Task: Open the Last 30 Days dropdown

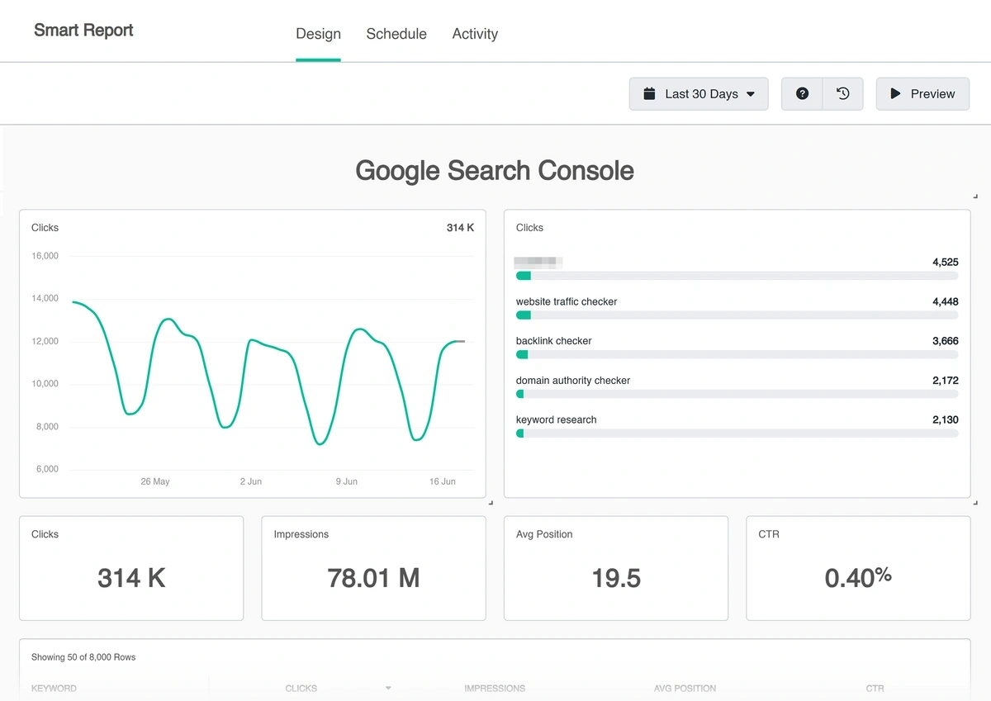Action: click(699, 94)
